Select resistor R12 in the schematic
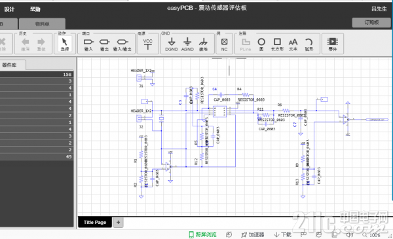This screenshot has height=239, width=393. pos(202,157)
